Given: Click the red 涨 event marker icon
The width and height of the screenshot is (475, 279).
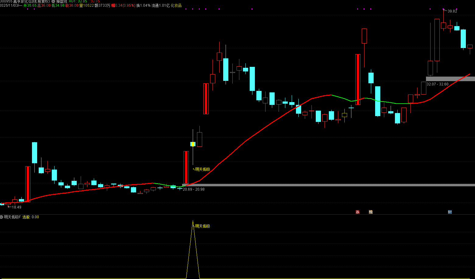Looking at the screenshot, I should tap(357, 212).
